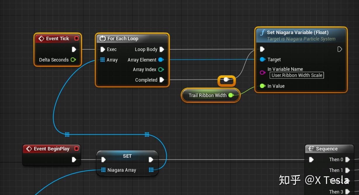Image resolution: width=359 pixels, height=195 pixels.
Task: Click the Array Index teal output pin
Action: [x=161, y=69]
